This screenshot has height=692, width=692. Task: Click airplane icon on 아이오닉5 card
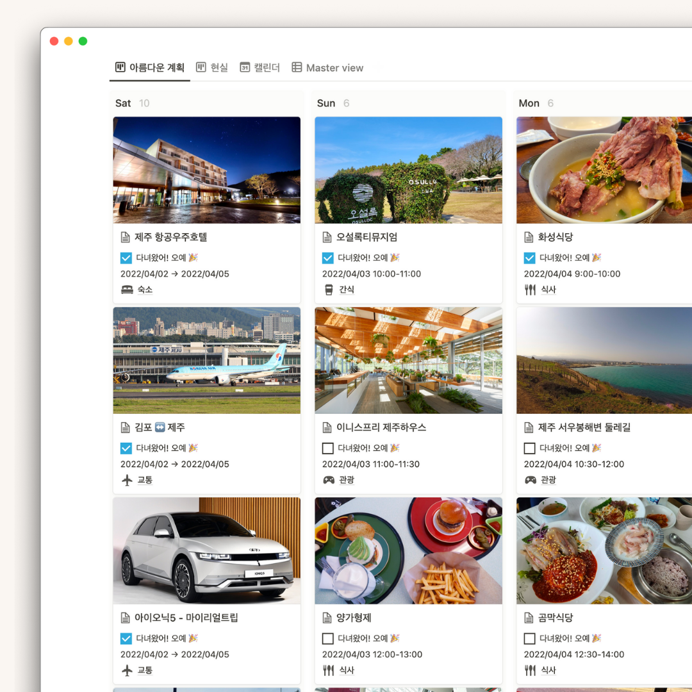(127, 670)
